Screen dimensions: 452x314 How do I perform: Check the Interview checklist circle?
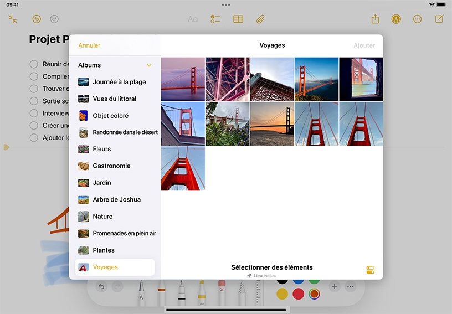coord(34,113)
